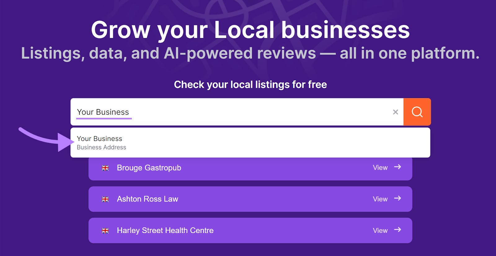The height and width of the screenshot is (256, 496).
Task: Click the X to clear the search field
Action: click(395, 112)
